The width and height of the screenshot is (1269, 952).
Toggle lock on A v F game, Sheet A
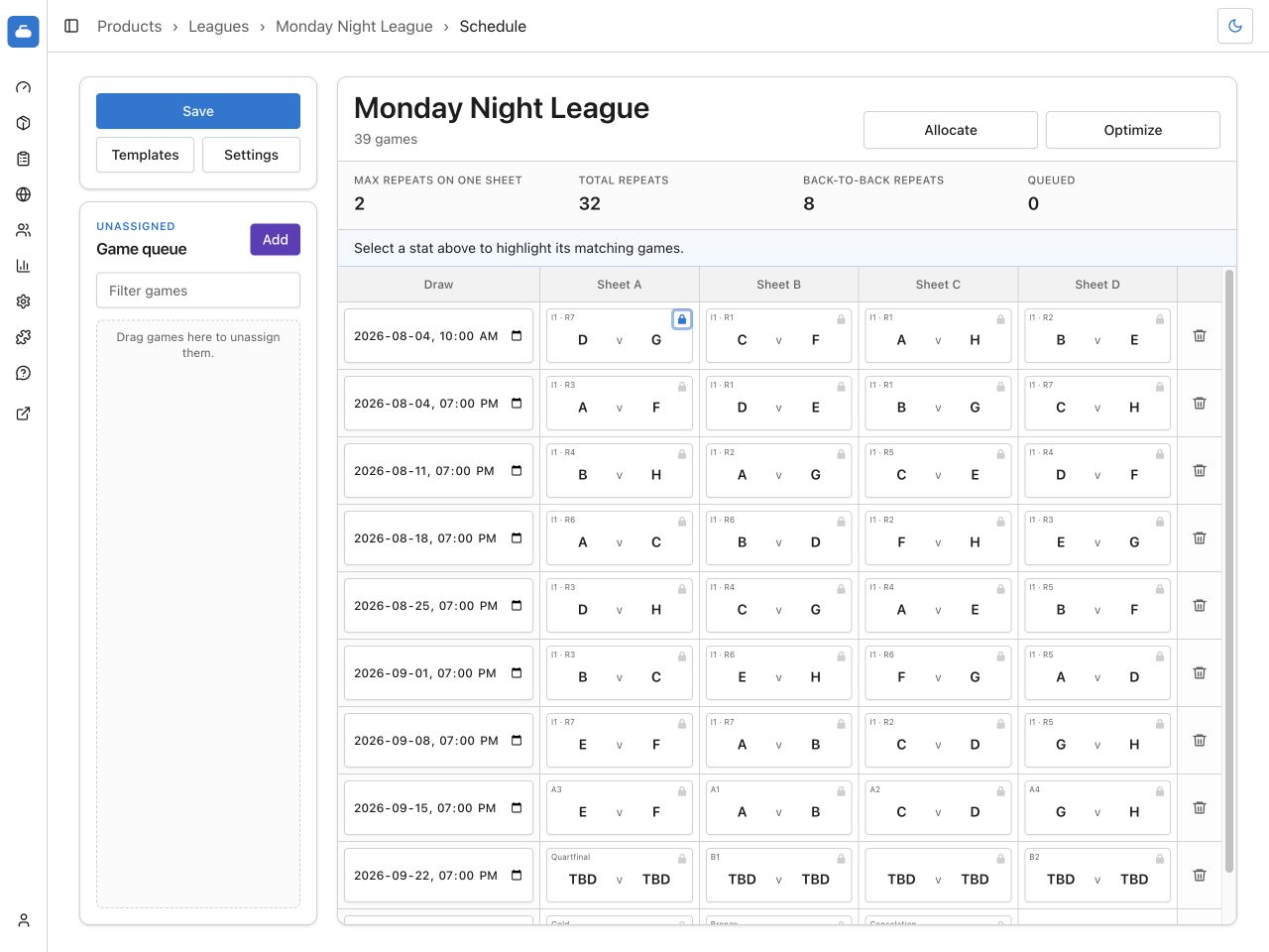(682, 387)
